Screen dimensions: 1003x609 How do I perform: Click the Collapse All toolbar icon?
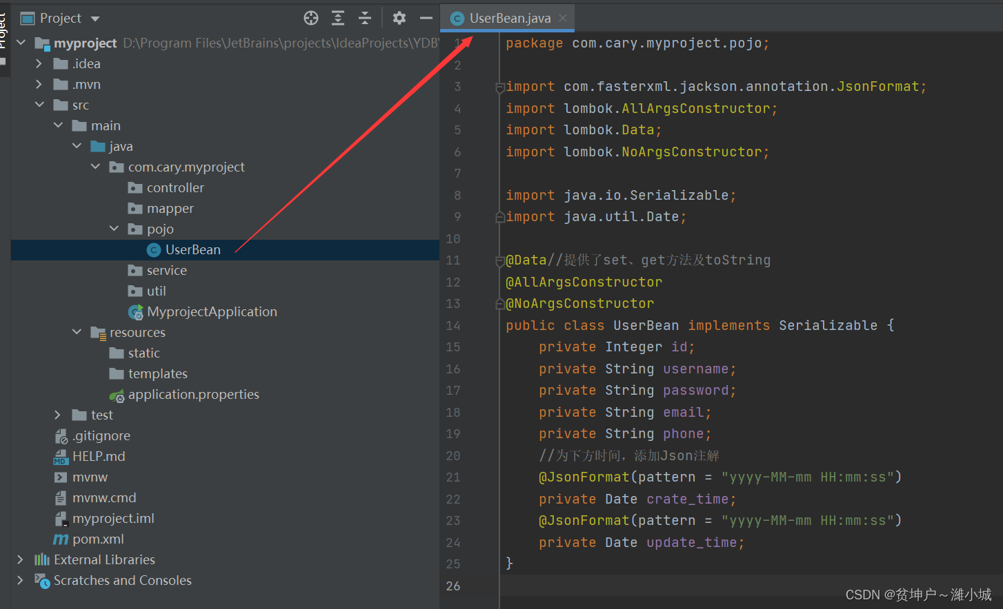click(x=365, y=18)
